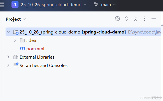This screenshot has height=101, width=163.
Task: Select the .idea folder name
Action: 31,40
